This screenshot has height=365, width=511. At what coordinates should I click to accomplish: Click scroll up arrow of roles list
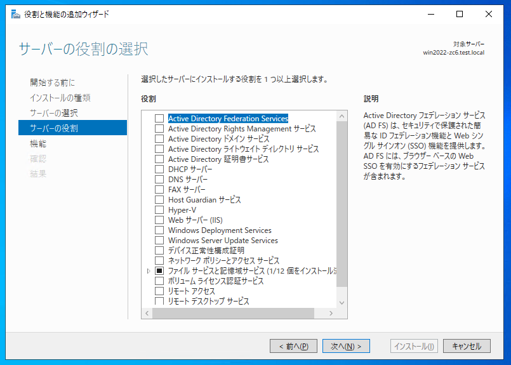pos(342,116)
